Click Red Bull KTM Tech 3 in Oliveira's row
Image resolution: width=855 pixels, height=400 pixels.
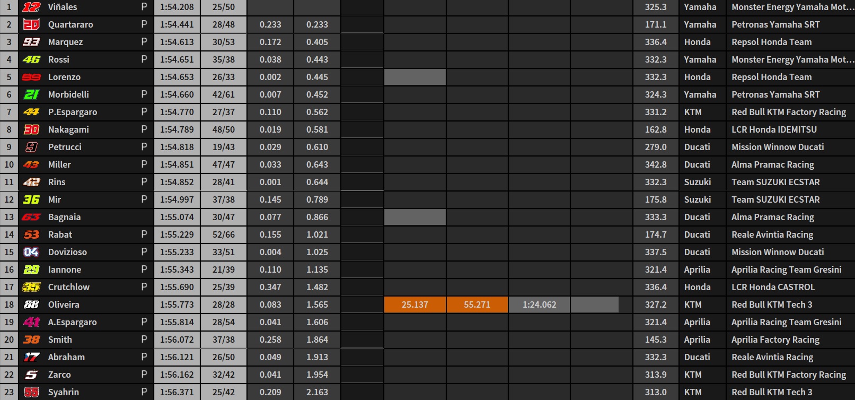click(x=772, y=305)
